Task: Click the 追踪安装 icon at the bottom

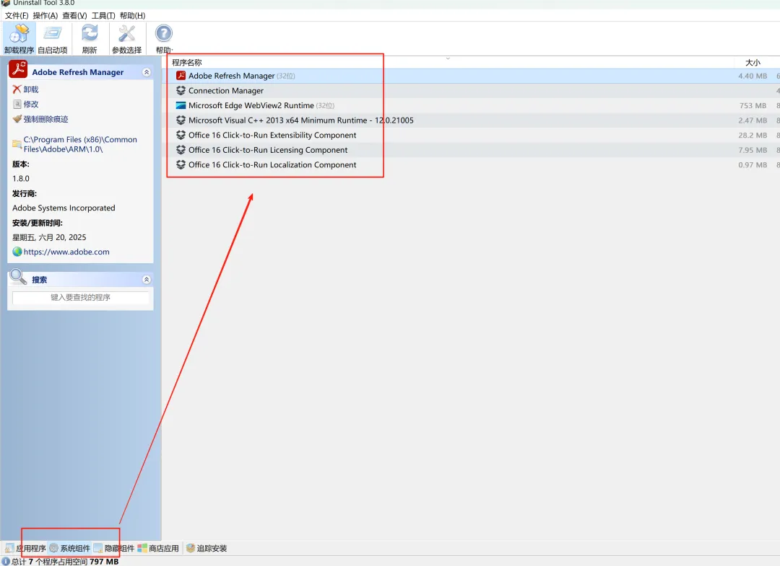Action: click(x=190, y=548)
